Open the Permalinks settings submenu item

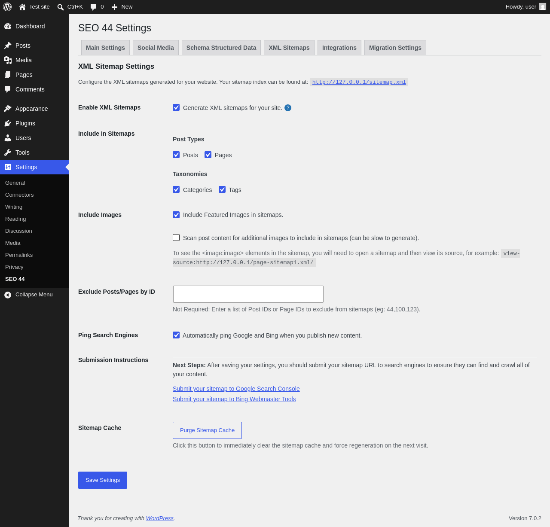[19, 255]
